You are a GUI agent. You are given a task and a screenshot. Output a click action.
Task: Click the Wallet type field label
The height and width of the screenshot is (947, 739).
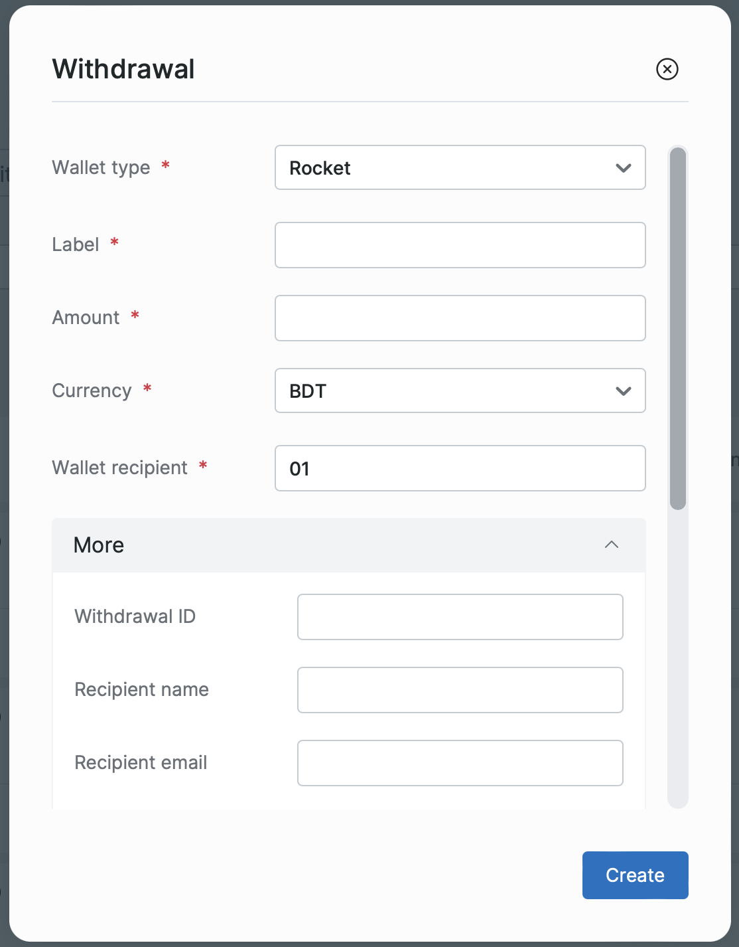click(x=101, y=167)
